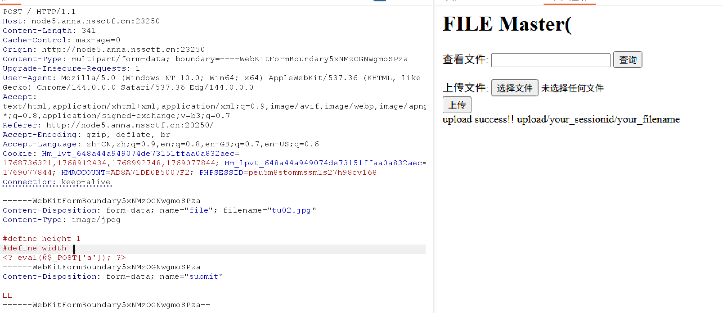Click the Accept-Language header line
This screenshot has width=723, height=313.
(x=161, y=144)
